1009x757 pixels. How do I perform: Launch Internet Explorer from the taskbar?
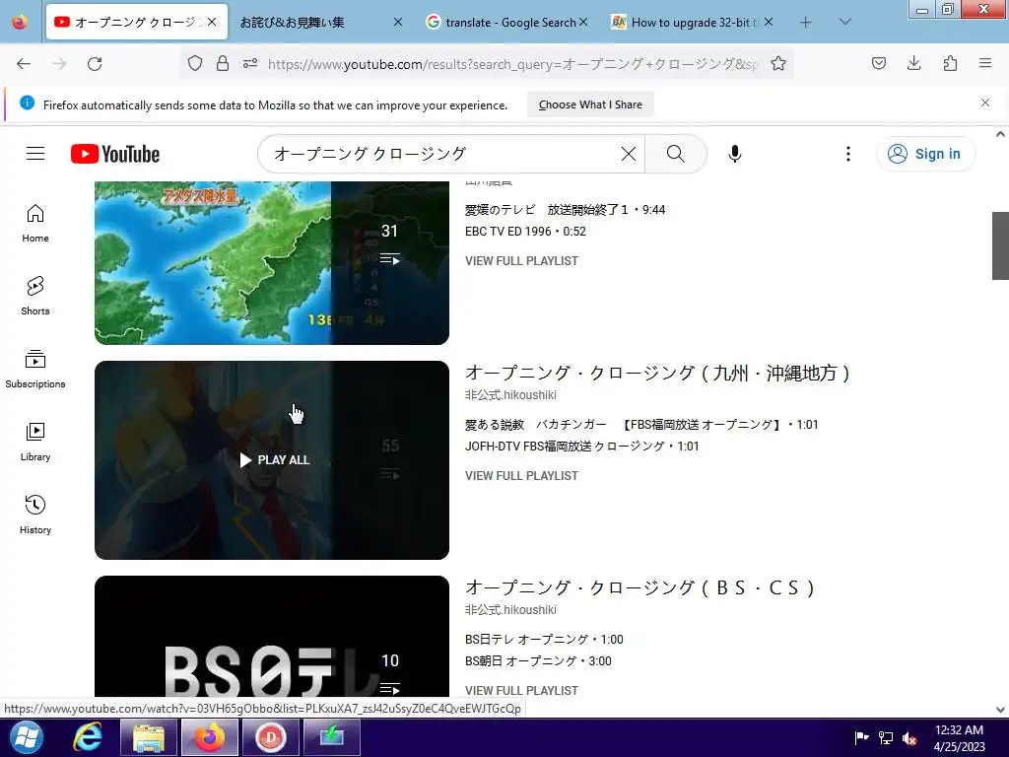[88, 737]
